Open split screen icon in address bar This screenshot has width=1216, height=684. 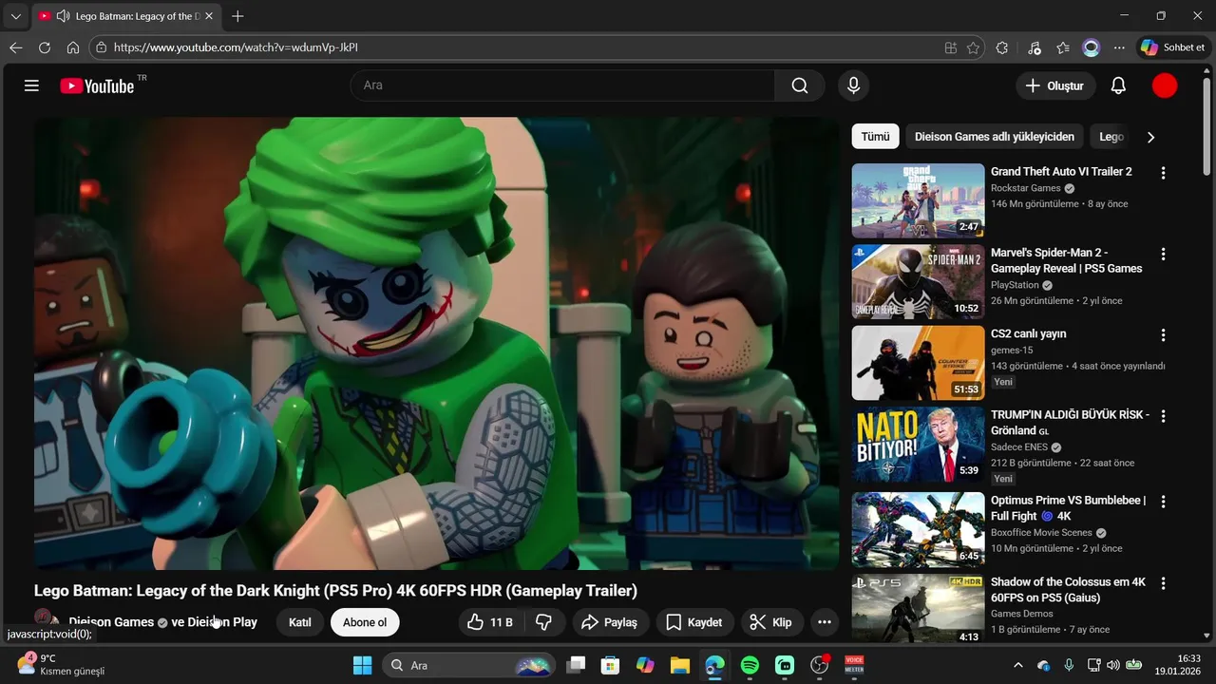tap(950, 47)
